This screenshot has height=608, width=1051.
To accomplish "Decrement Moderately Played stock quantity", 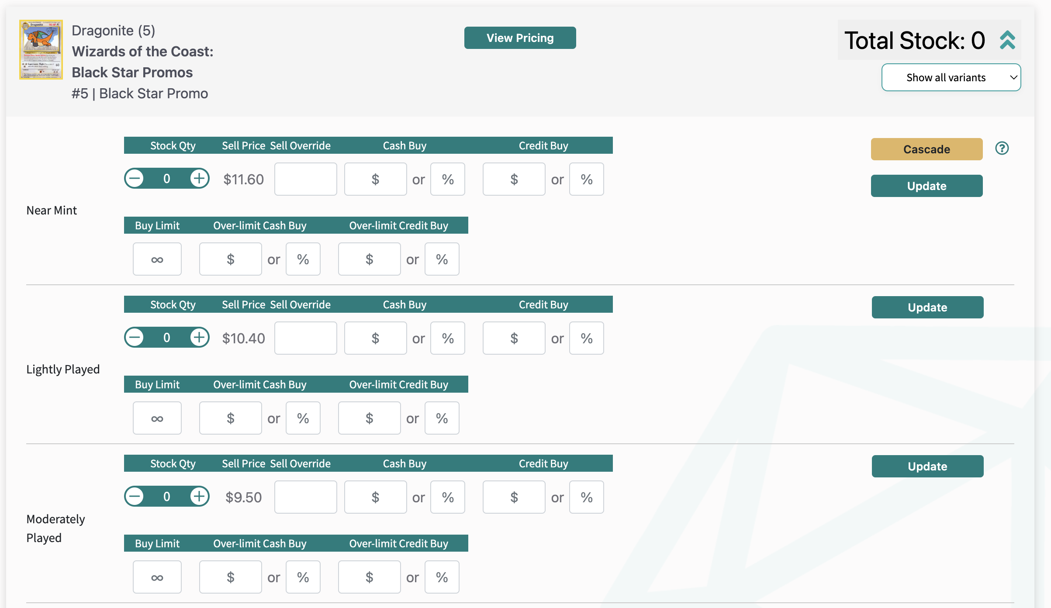I will click(x=135, y=497).
